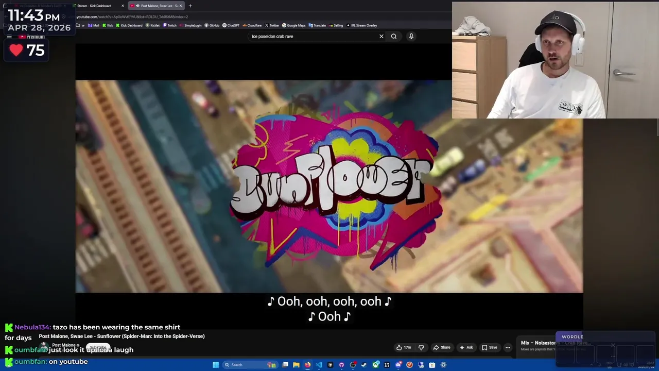Open the Twitch bookmark
Image resolution: width=659 pixels, height=371 pixels.
pyautogui.click(x=169, y=25)
